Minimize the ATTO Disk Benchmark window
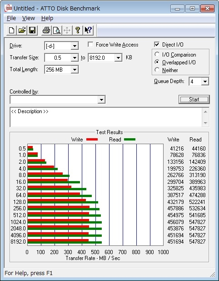This screenshot has width=219, height=281. (x=177, y=8)
